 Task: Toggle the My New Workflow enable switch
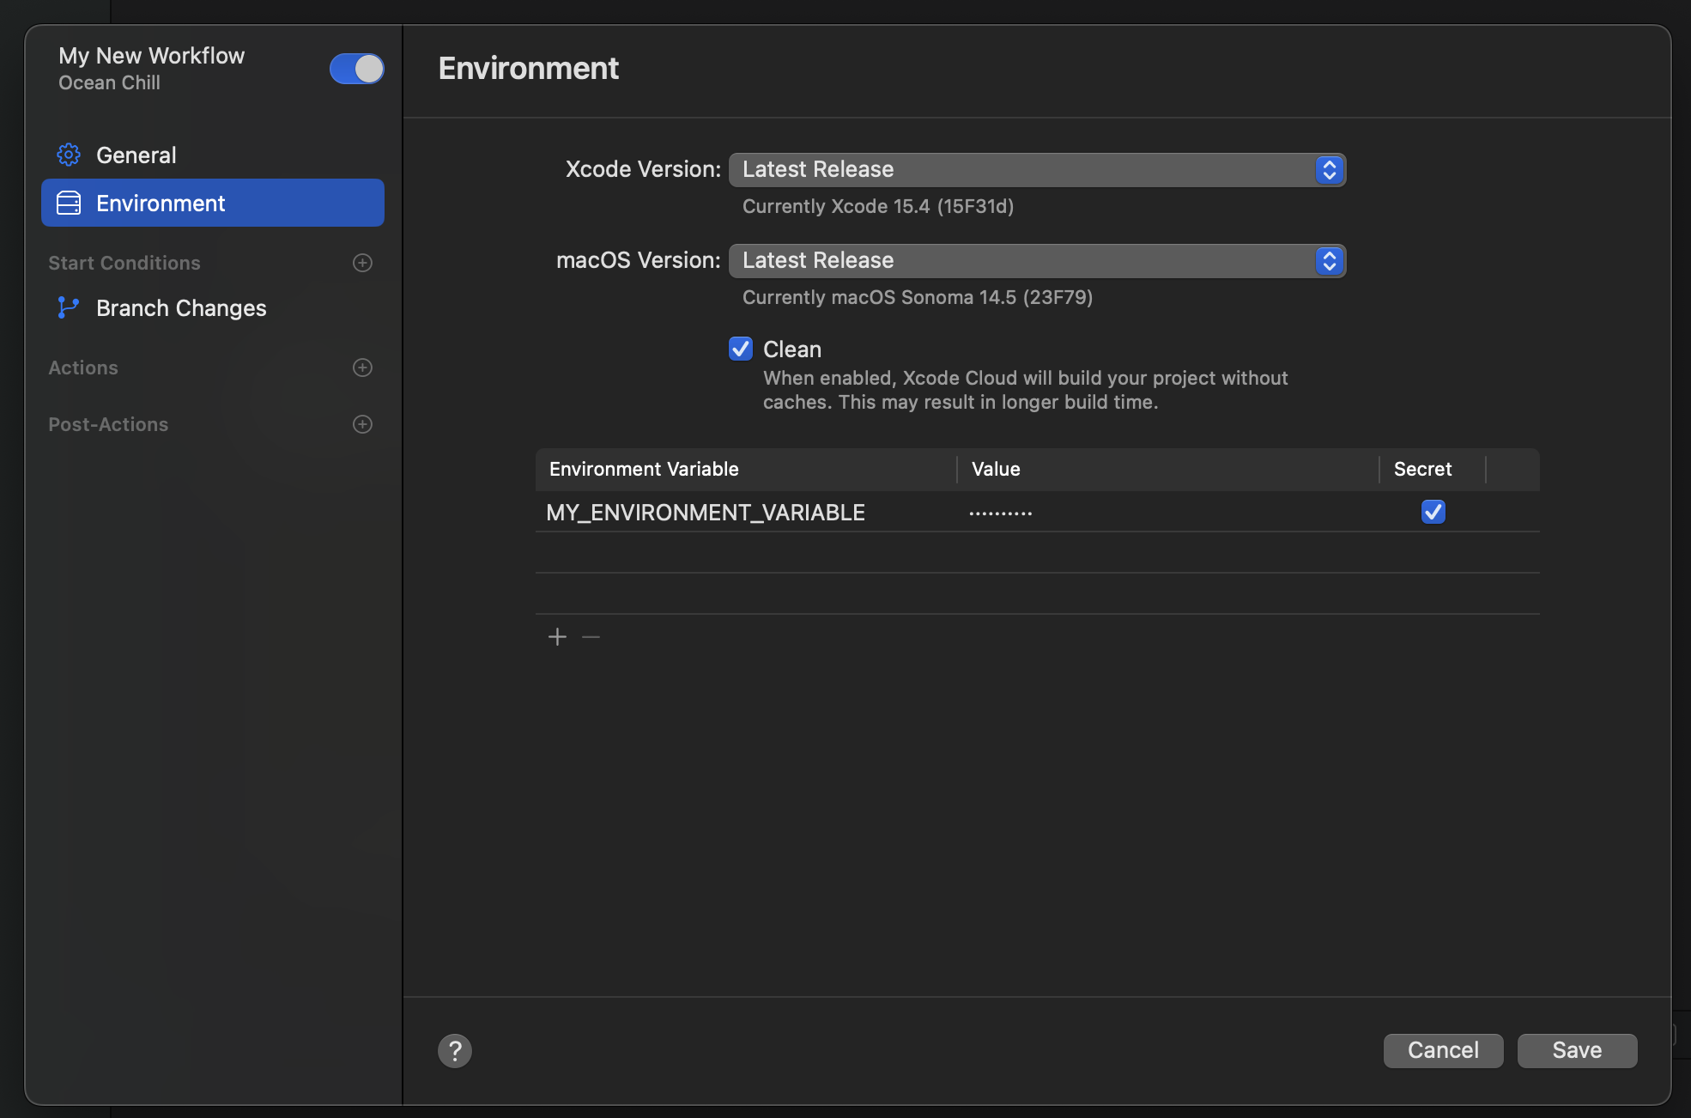click(356, 69)
